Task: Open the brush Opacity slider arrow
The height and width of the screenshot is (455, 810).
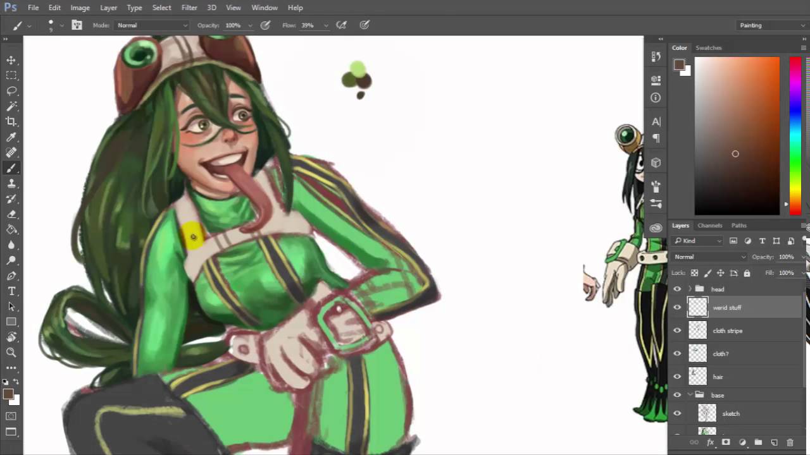Action: (250, 25)
